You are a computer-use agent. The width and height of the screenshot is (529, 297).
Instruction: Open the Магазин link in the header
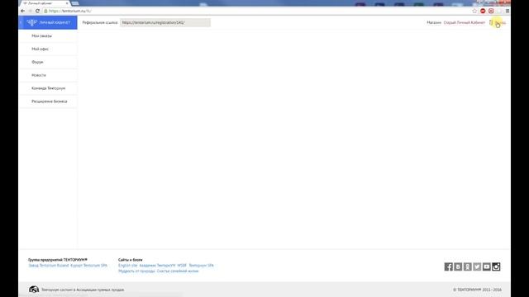click(434, 22)
